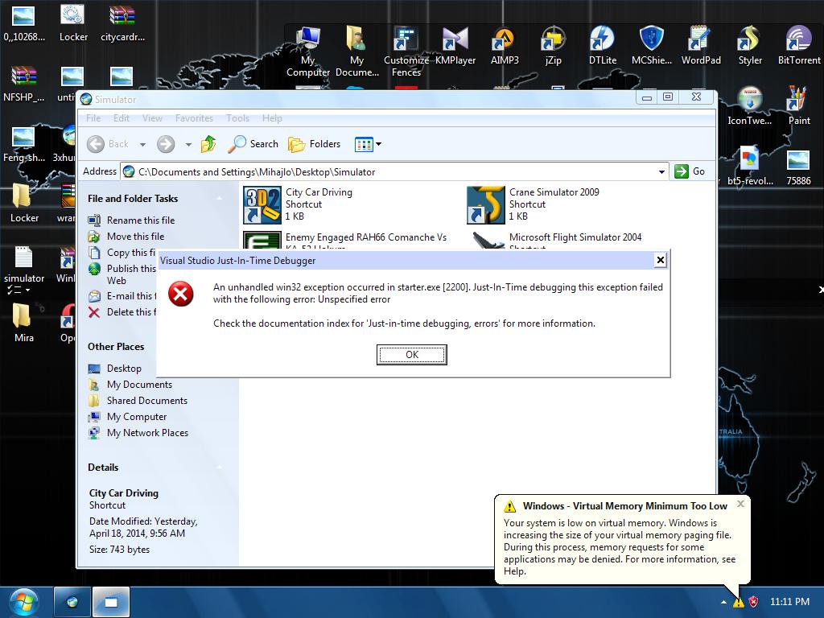
Task: Select the AIMP3 desktop icon
Action: pos(505,46)
